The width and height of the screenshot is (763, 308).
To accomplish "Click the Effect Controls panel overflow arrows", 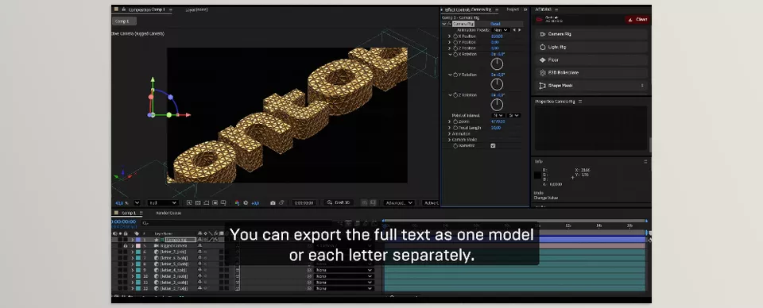I will tap(525, 10).
